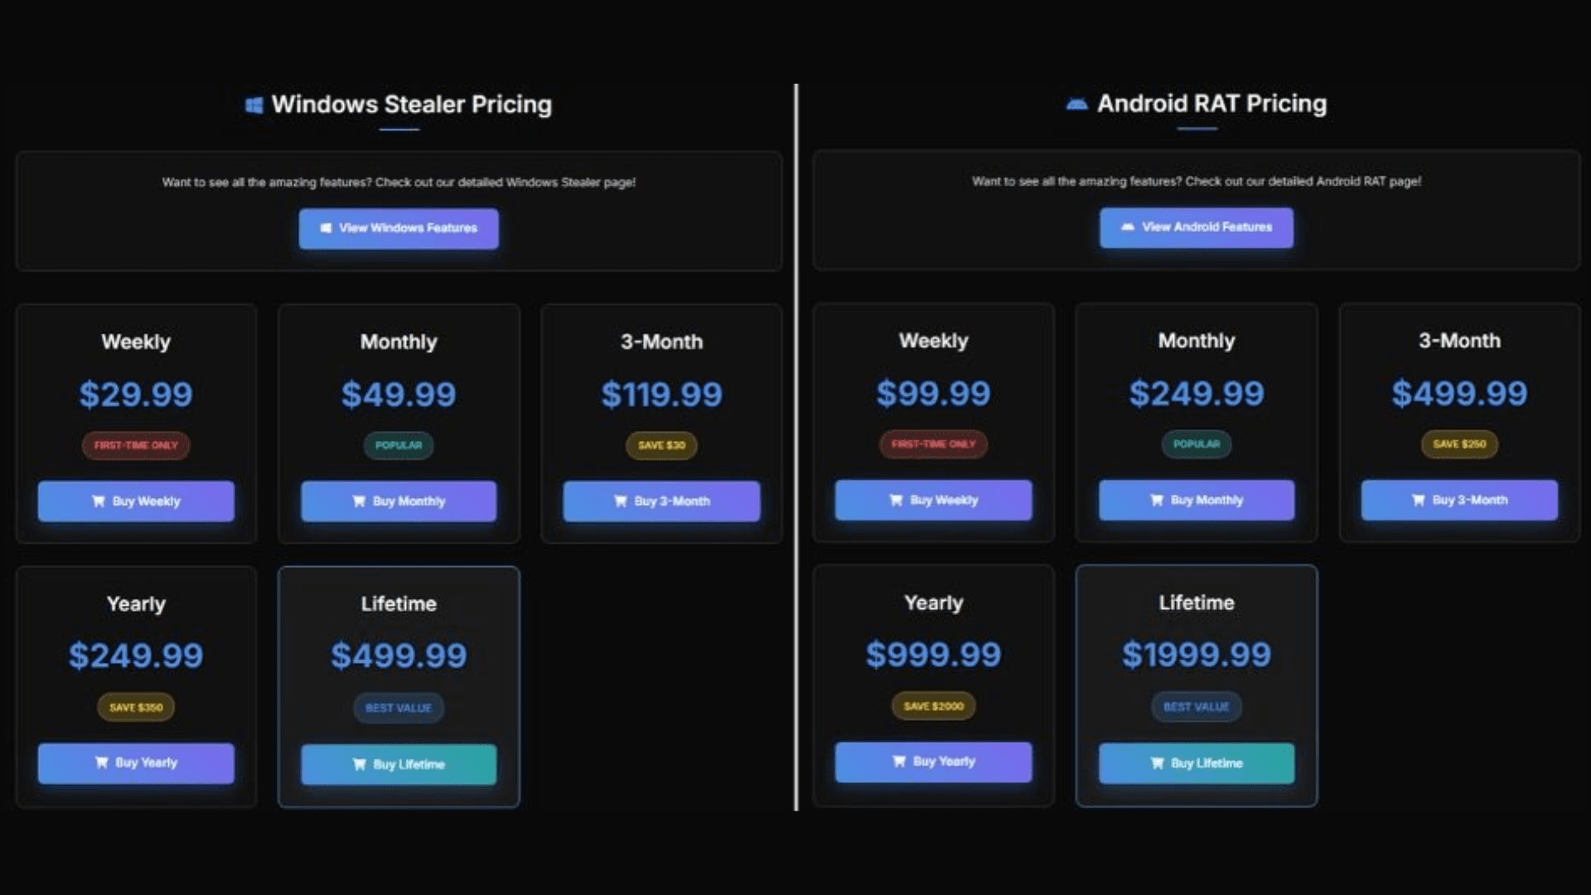Click the Android icon beside Android RAT Pricing
This screenshot has width=1591, height=895.
[1076, 104]
